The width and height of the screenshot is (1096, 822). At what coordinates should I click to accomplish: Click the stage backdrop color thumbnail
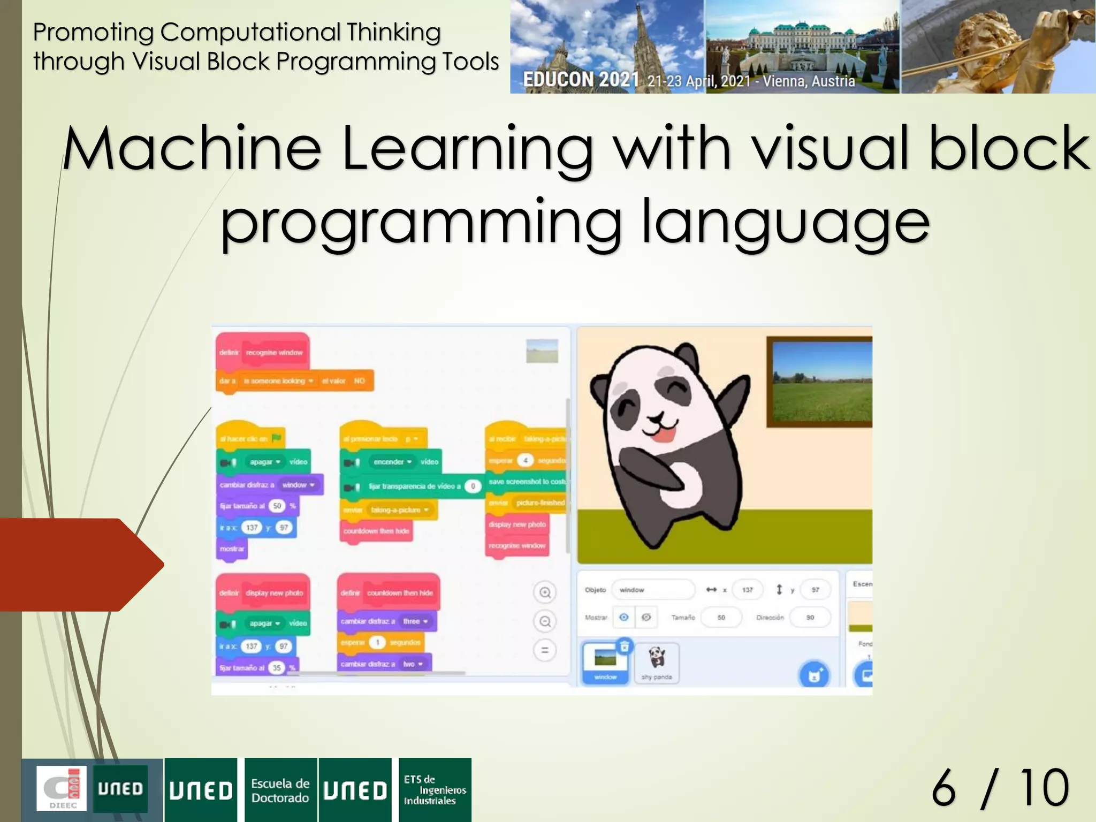pyautogui.click(x=861, y=616)
